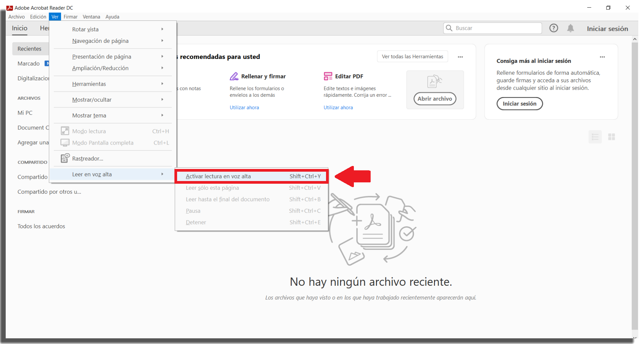Viewport: 644px width, 344px height.
Task: Select Compartido por otros u... in sidebar
Action: (49, 192)
